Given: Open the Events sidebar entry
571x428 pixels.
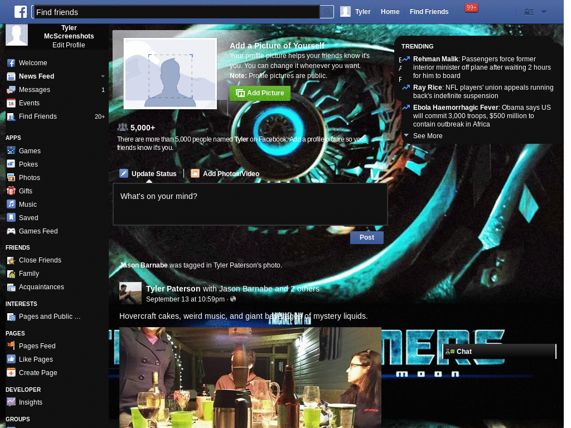Looking at the screenshot, I should [x=56, y=103].
